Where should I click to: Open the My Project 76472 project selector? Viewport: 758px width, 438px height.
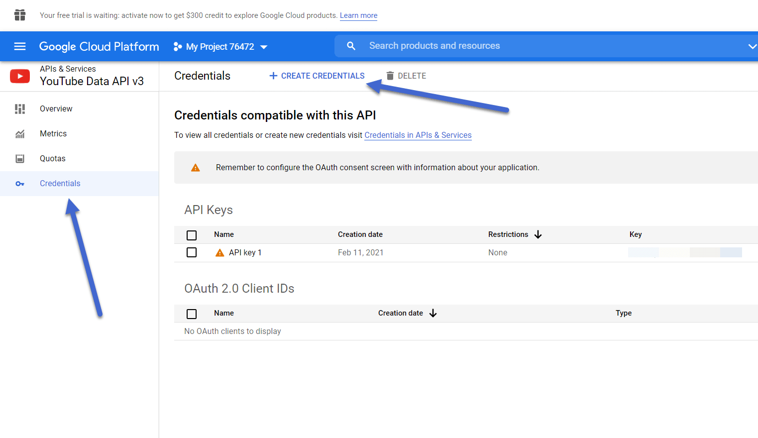(220, 47)
